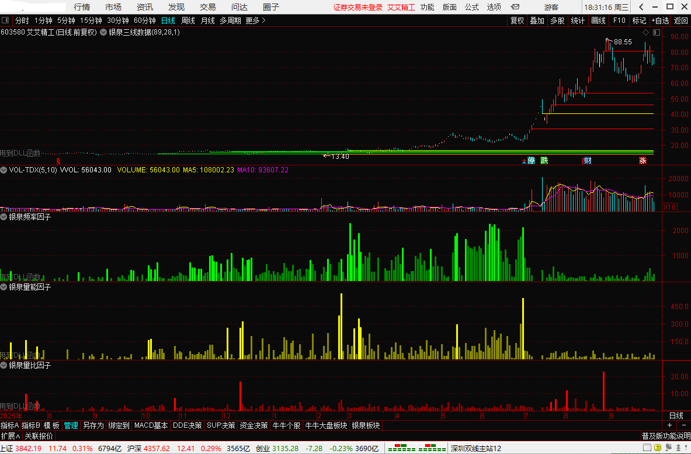Toggle the left sidebar panel icon
Screen dimensions: 691x454
point(5,20)
